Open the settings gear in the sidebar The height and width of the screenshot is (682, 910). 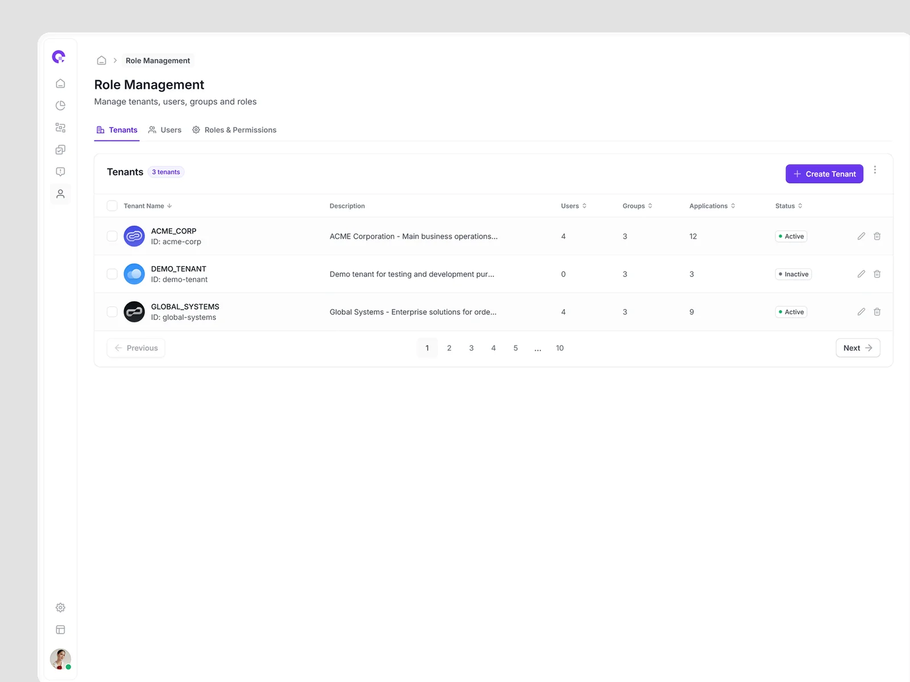pyautogui.click(x=60, y=608)
